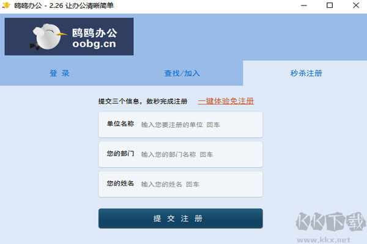Click the 单位名称 label
The image size is (367, 244).
click(120, 124)
